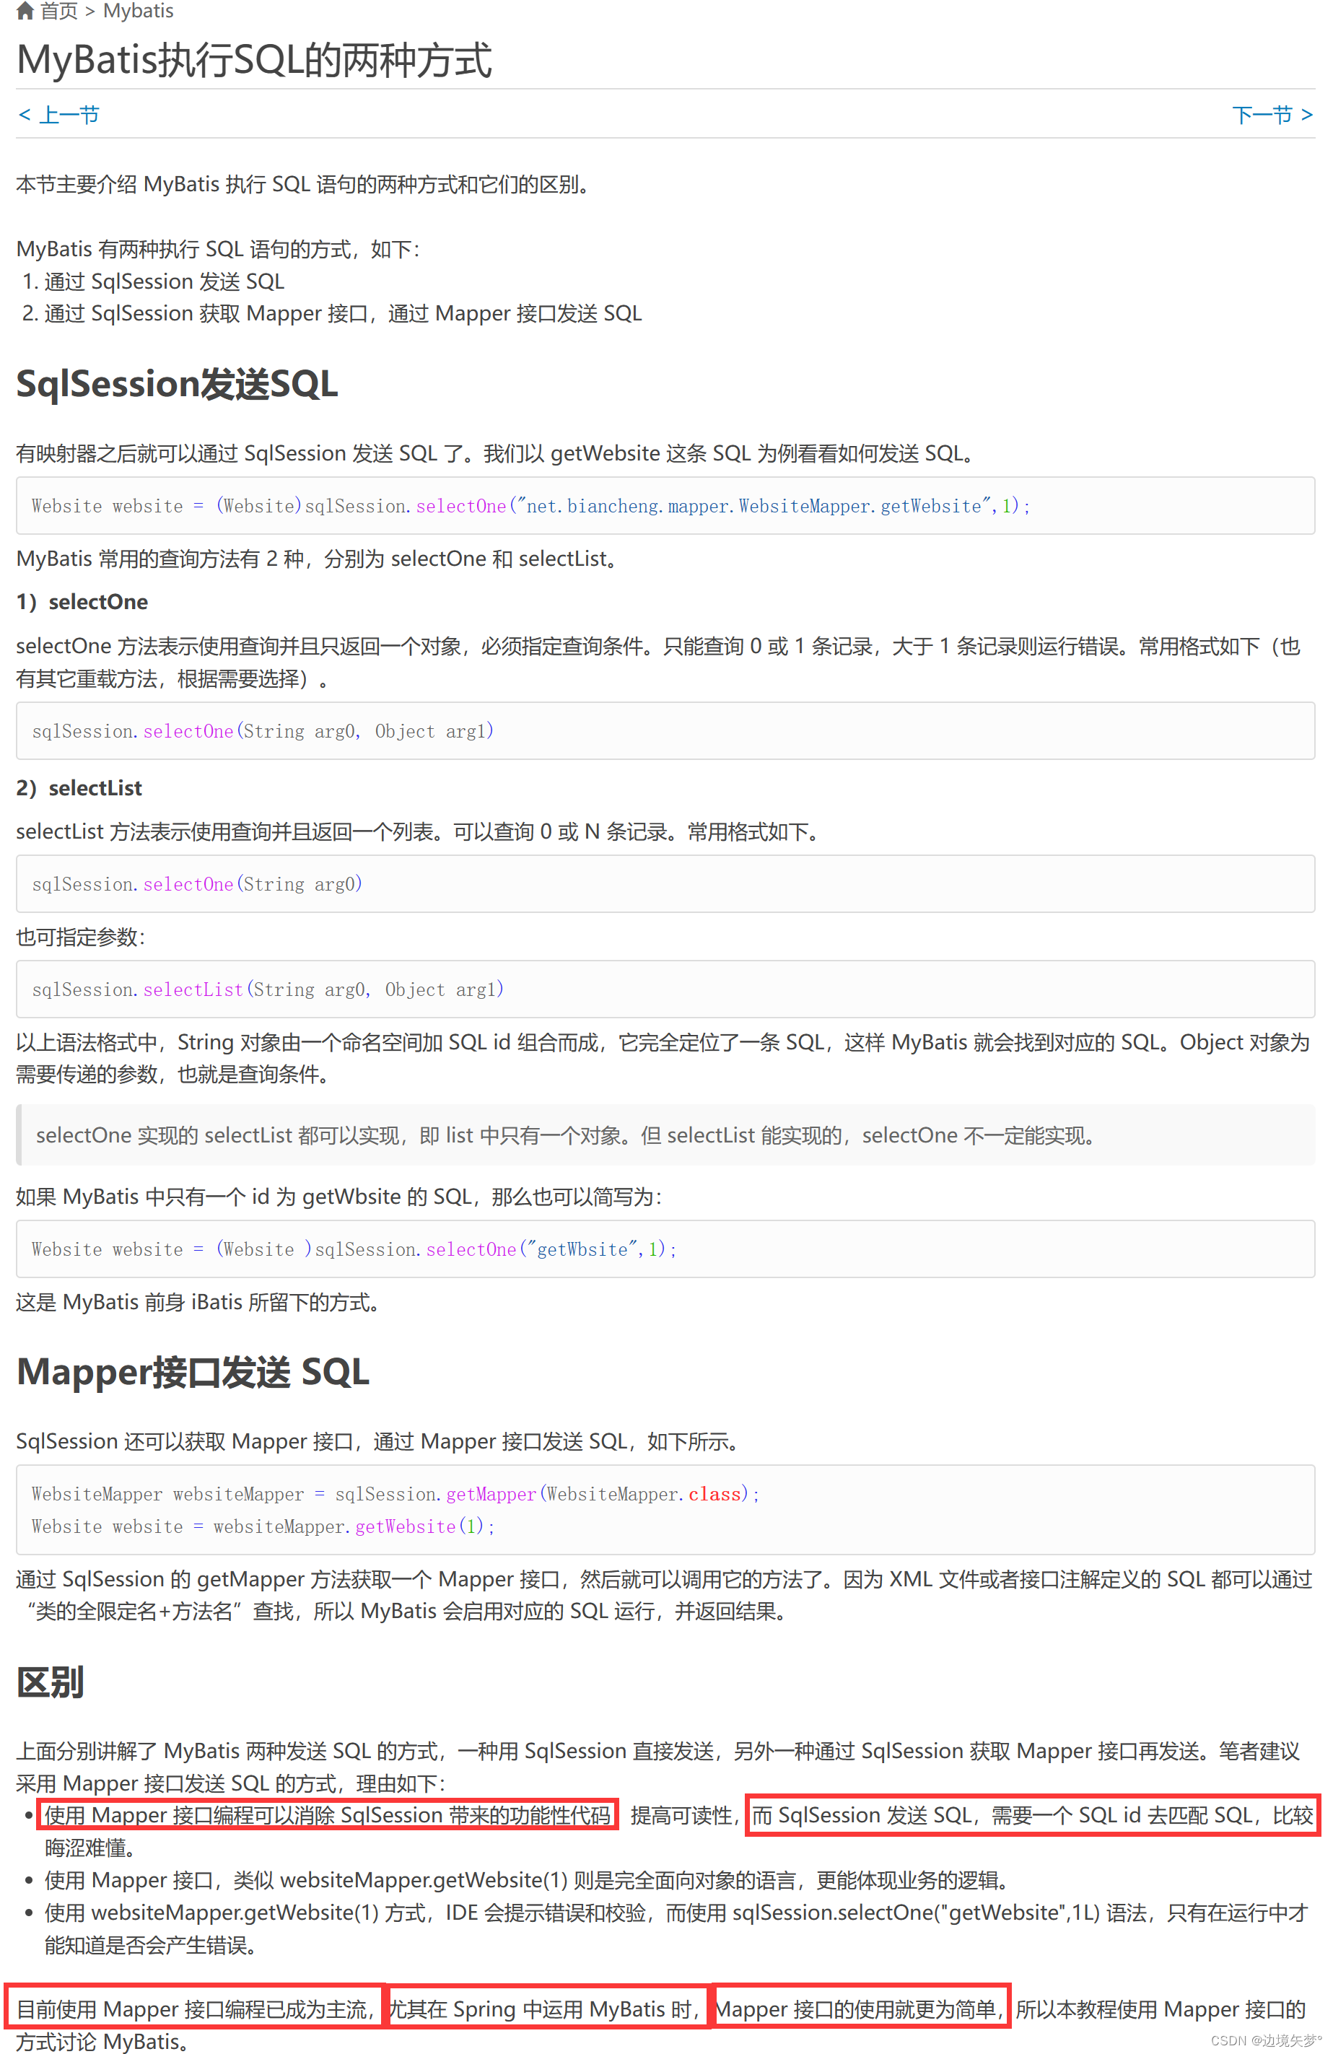Go to next section via 下一节

tap(1272, 114)
